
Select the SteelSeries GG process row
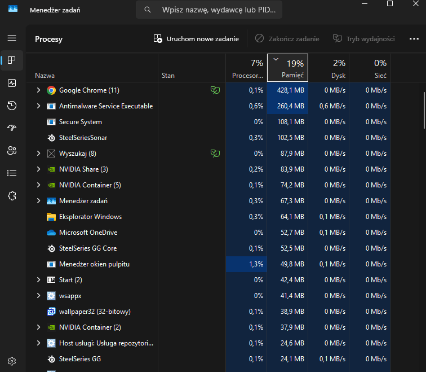pos(208,358)
